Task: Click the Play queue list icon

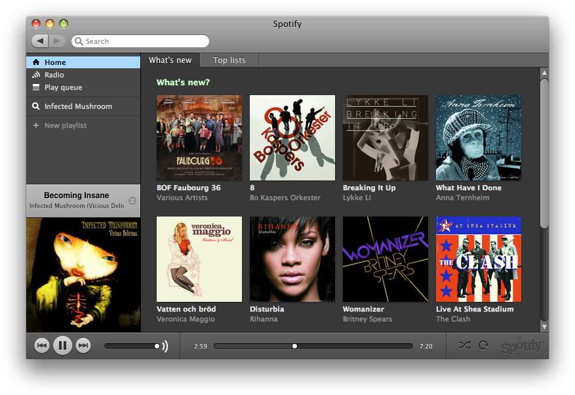Action: tap(36, 87)
